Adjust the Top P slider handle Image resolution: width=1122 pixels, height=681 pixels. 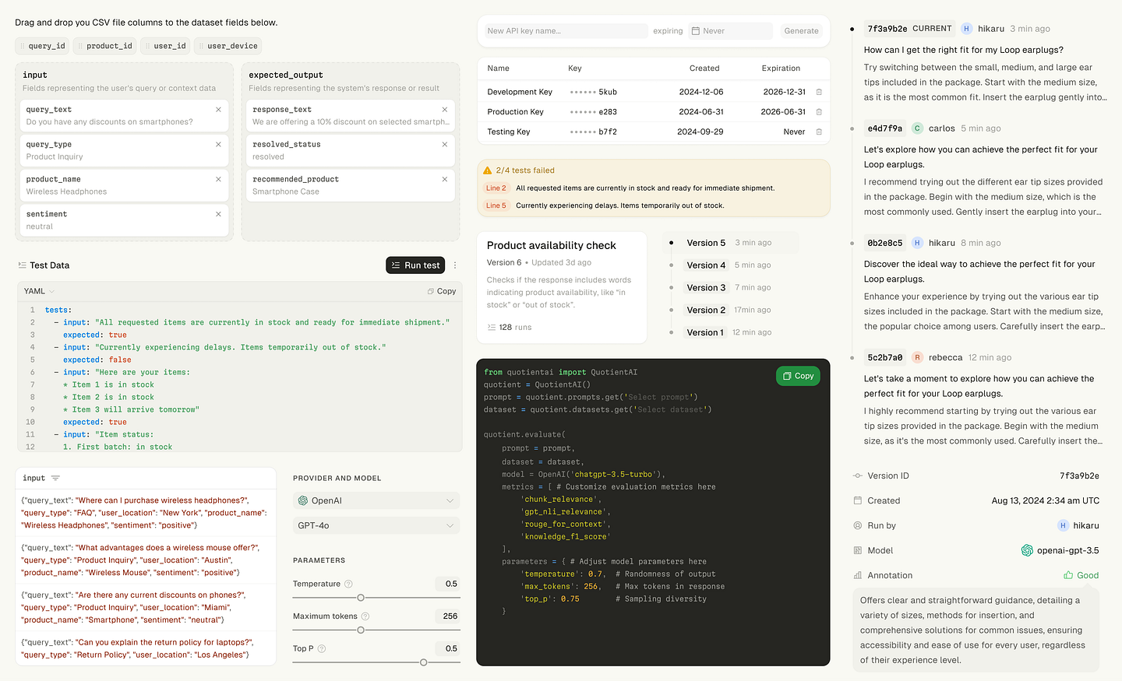(x=423, y=662)
